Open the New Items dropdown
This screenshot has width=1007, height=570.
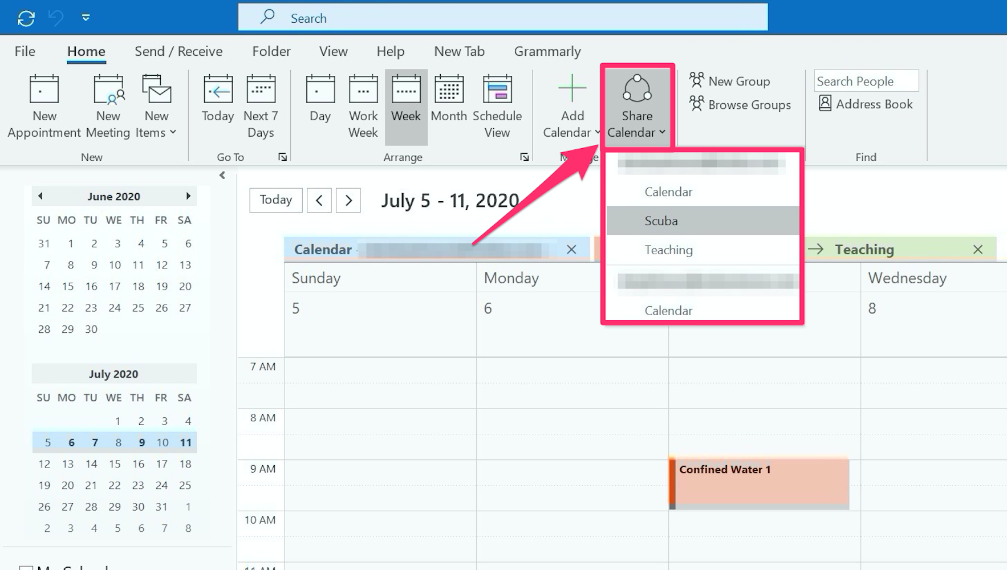tap(156, 107)
